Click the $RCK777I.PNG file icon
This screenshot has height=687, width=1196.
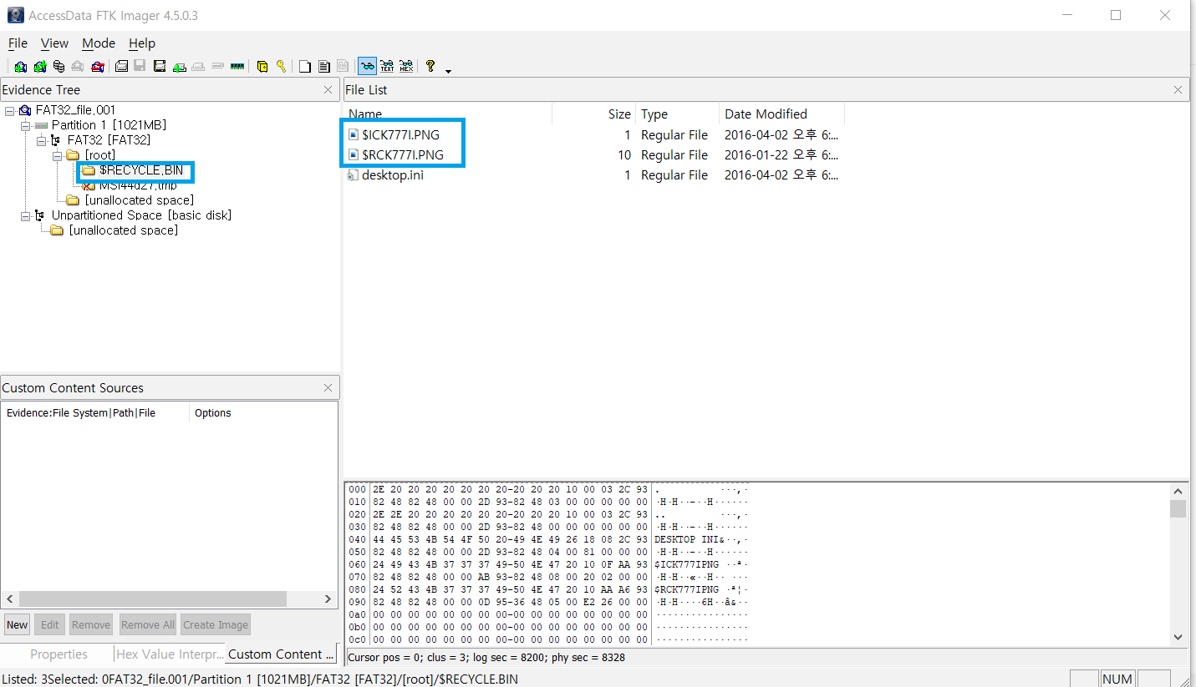click(353, 154)
